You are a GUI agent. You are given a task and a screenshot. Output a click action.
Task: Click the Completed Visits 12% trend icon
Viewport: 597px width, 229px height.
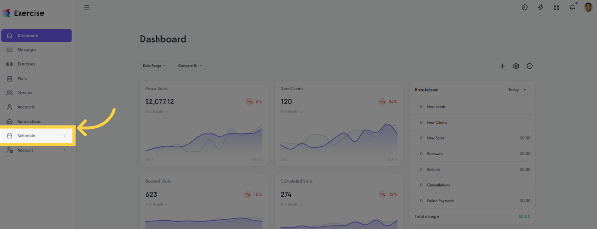(x=382, y=195)
